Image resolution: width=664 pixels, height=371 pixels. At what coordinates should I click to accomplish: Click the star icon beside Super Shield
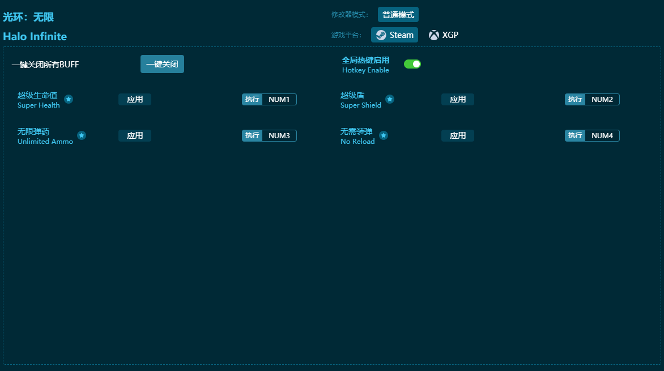(x=390, y=99)
